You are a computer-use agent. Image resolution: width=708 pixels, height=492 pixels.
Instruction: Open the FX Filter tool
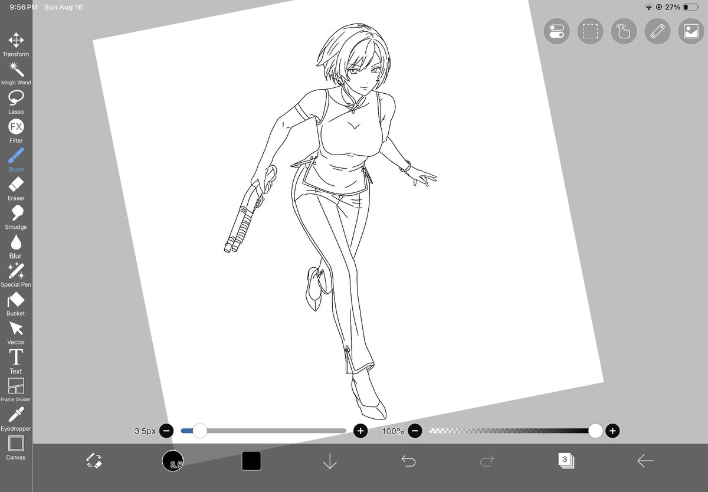pos(16,132)
